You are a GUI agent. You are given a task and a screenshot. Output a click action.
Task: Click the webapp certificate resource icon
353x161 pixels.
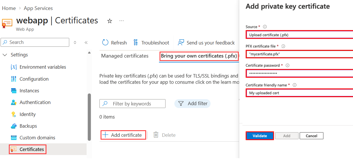point(7,23)
